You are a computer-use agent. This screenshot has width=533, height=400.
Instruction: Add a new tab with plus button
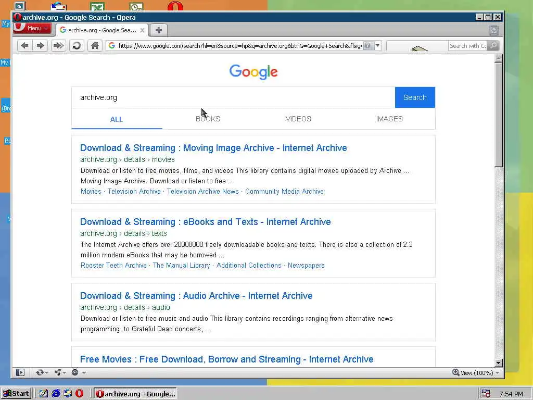point(159,30)
